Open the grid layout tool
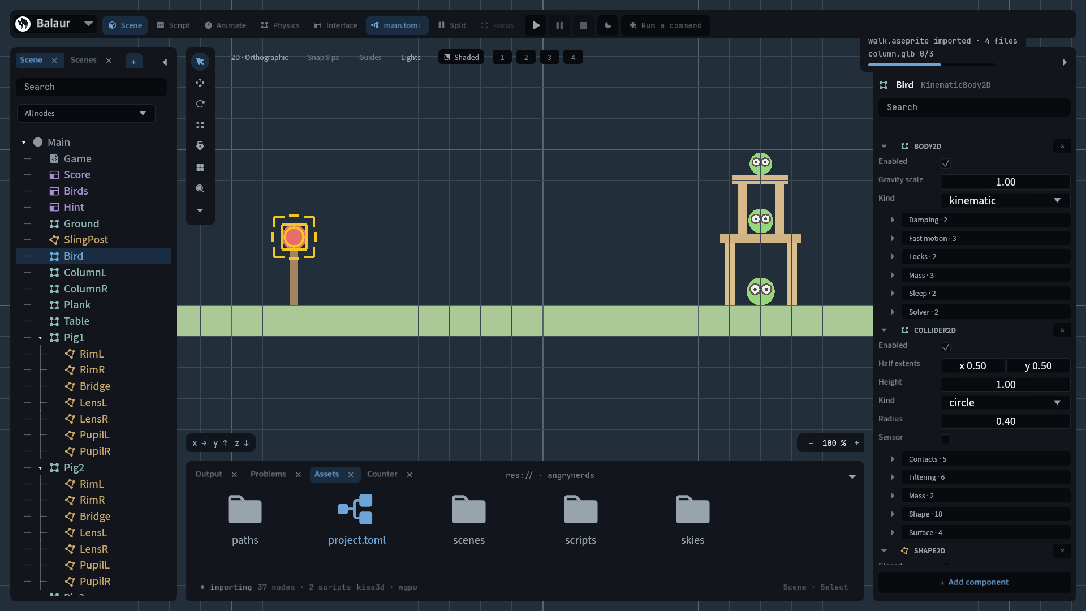Screen dimensions: 1086x611 click(200, 167)
